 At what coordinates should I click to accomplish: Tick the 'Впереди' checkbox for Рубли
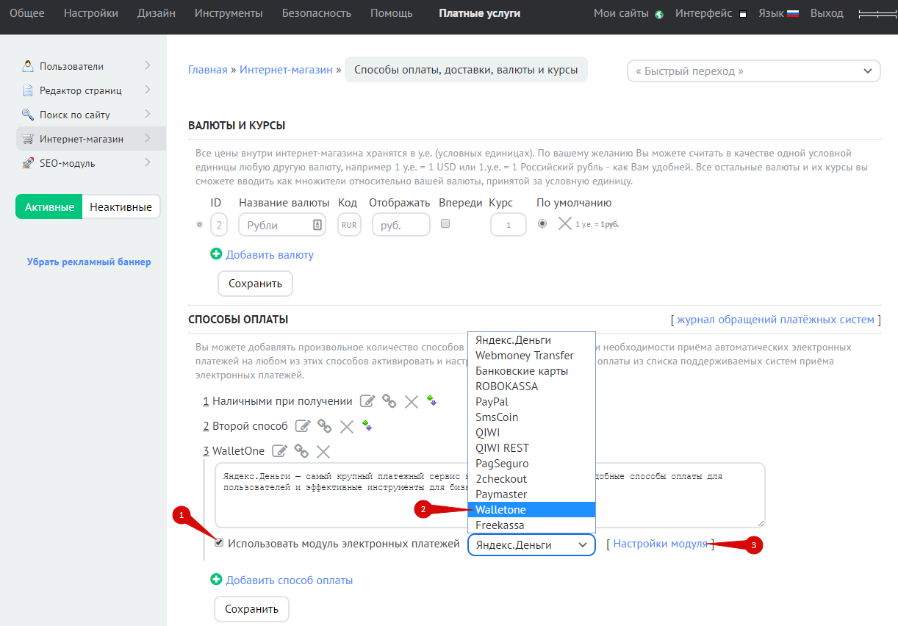445,224
